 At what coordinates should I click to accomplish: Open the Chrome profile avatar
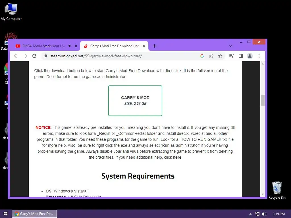[x=250, y=56]
